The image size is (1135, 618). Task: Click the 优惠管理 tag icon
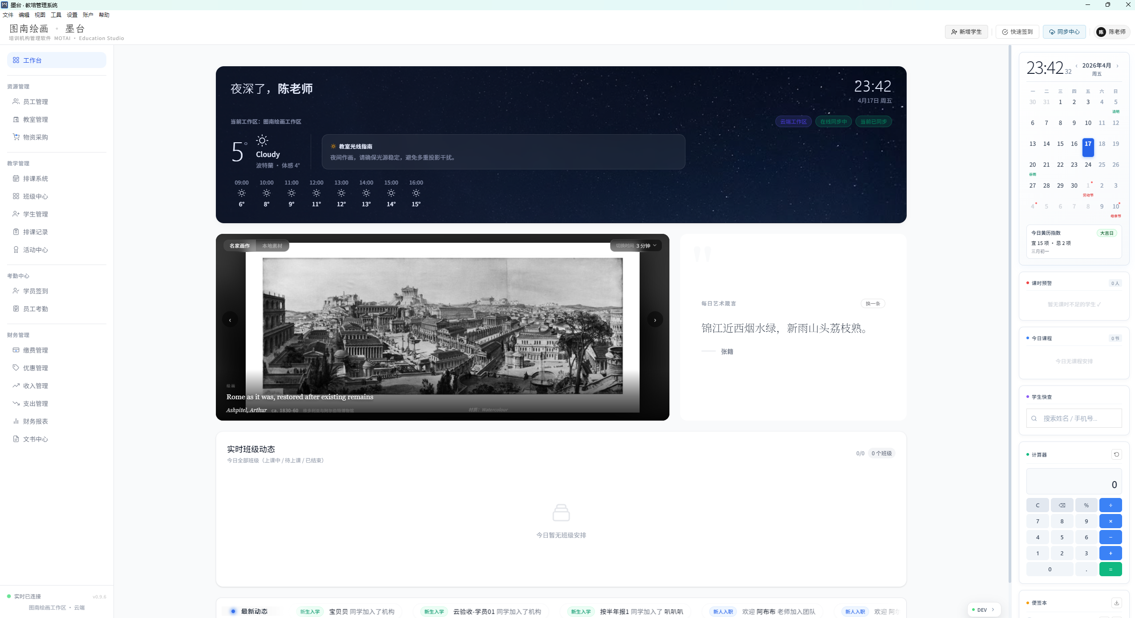point(16,368)
